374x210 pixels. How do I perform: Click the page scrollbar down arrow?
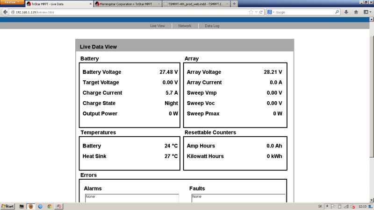[372, 200]
